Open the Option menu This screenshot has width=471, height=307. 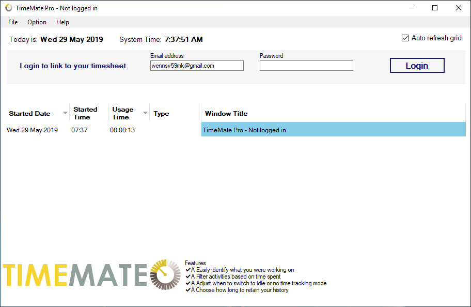click(x=37, y=22)
